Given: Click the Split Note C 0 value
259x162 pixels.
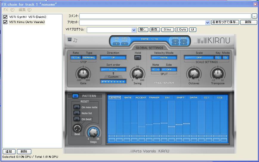Looking at the screenshot, I should pyautogui.click(x=156, y=69).
